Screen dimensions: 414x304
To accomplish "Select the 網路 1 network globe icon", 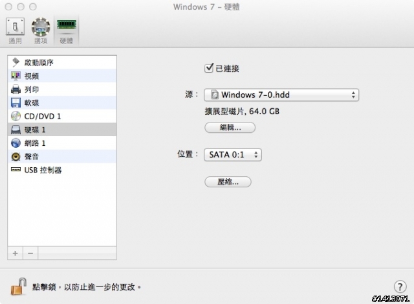I will (16, 143).
